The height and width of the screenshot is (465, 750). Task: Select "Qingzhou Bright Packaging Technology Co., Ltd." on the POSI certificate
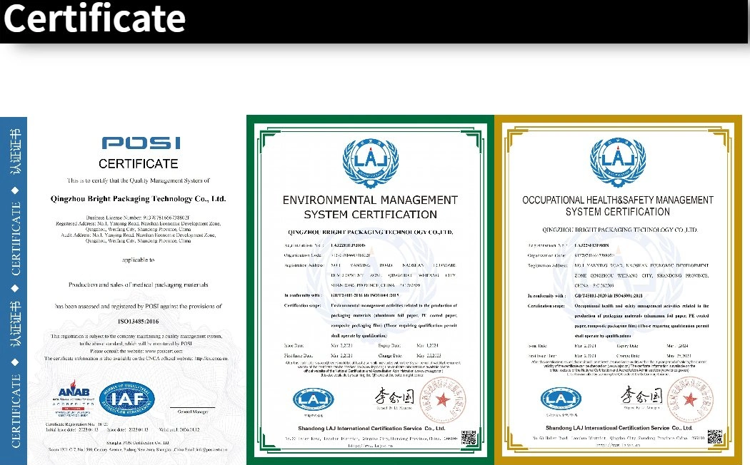click(x=139, y=198)
